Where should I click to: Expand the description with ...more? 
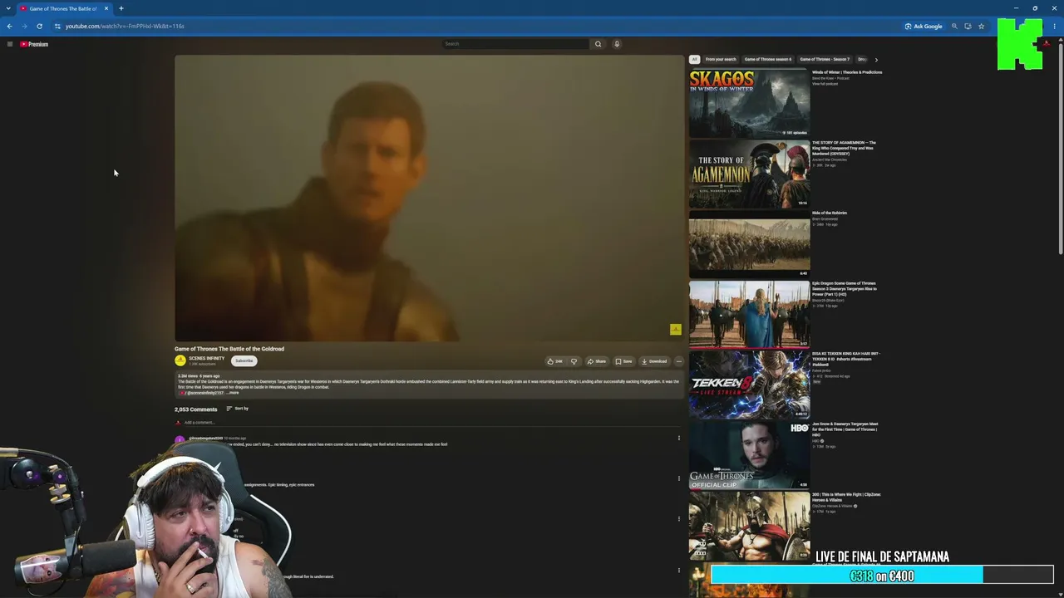pos(233,393)
